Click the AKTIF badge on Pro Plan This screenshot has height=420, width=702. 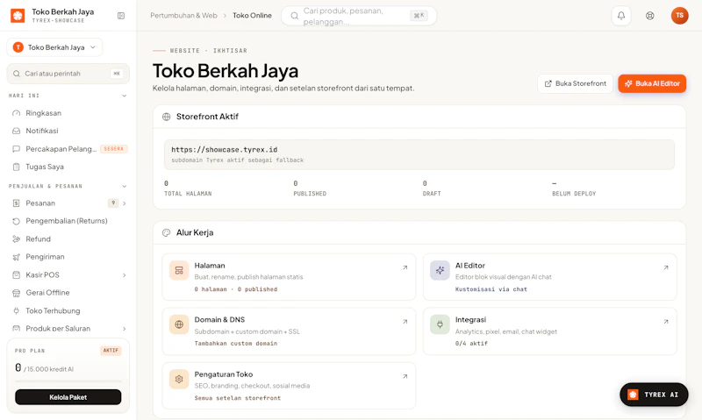(x=111, y=351)
